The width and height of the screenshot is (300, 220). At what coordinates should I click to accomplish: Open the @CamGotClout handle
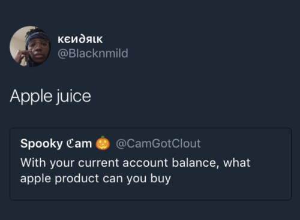(x=158, y=143)
